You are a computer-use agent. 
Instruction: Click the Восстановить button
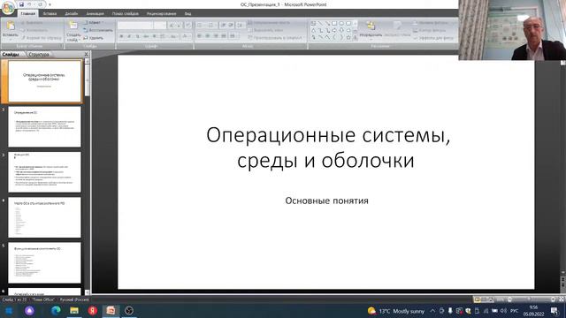(98, 30)
